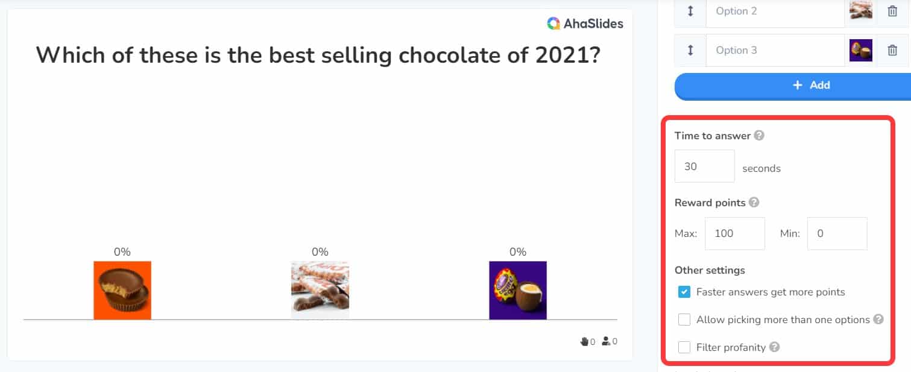This screenshot has height=372, width=911.
Task: Click the participants count icon
Action: click(x=606, y=342)
